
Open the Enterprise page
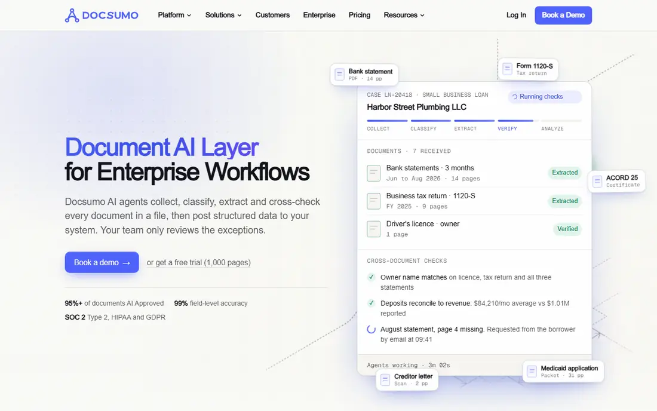(320, 15)
